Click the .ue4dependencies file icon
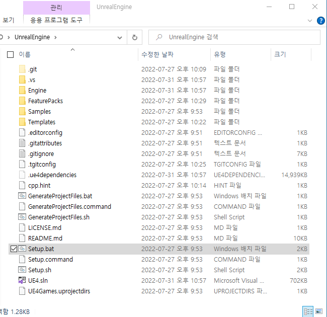 pyautogui.click(x=22, y=175)
